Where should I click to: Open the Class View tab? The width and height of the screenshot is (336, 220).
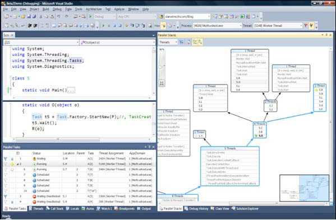(x=220, y=208)
